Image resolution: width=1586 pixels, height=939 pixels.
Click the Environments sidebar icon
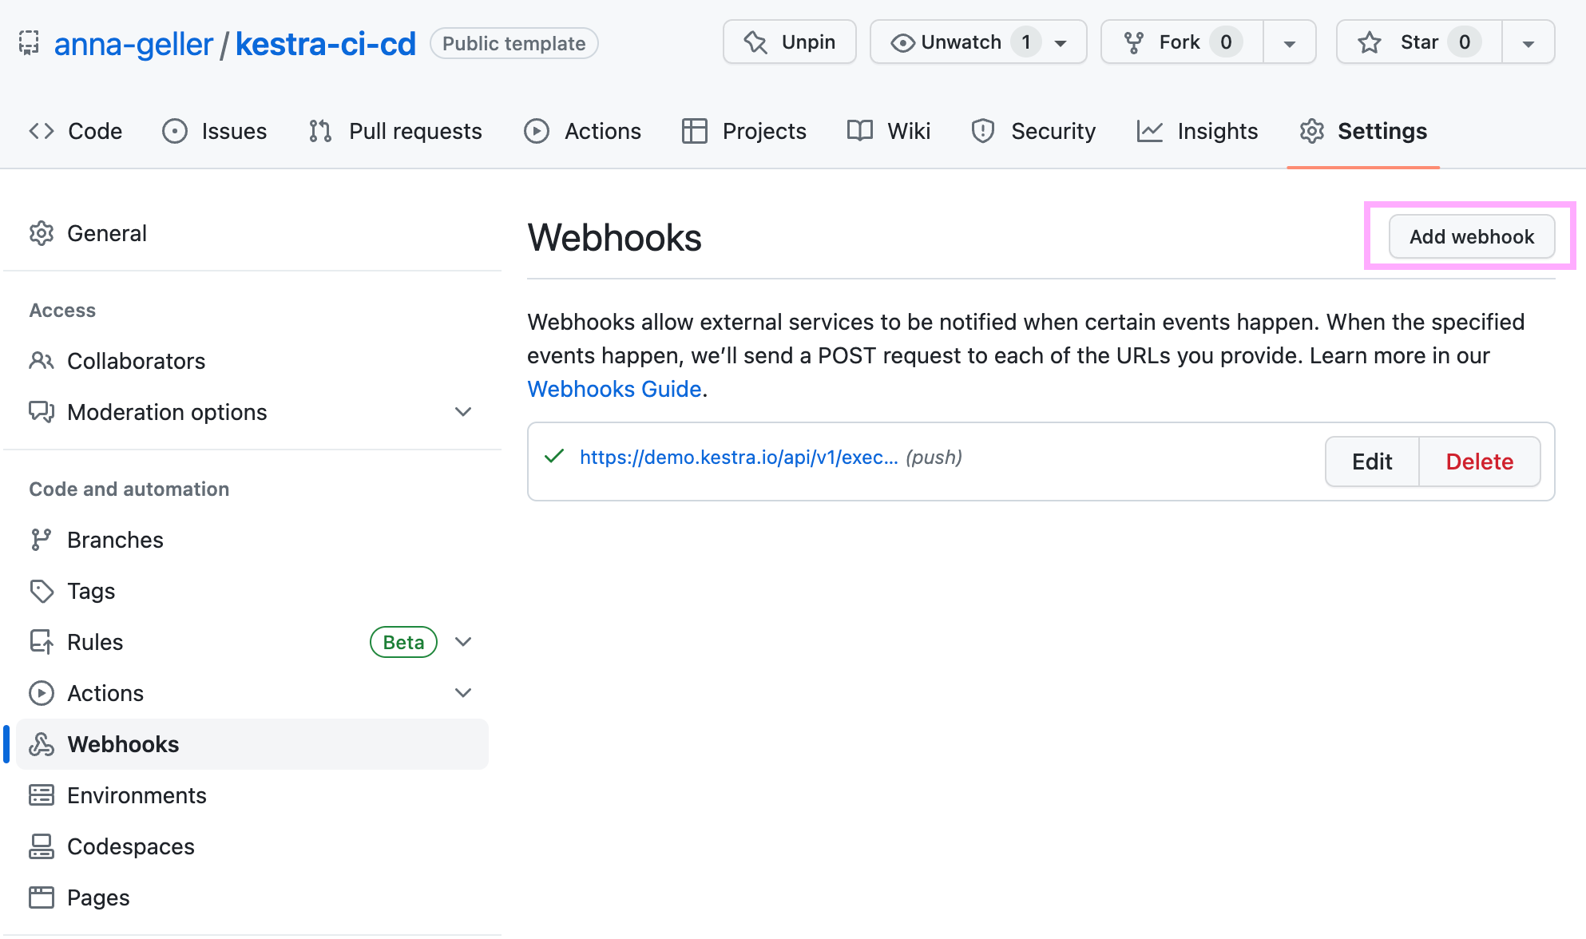coord(42,794)
